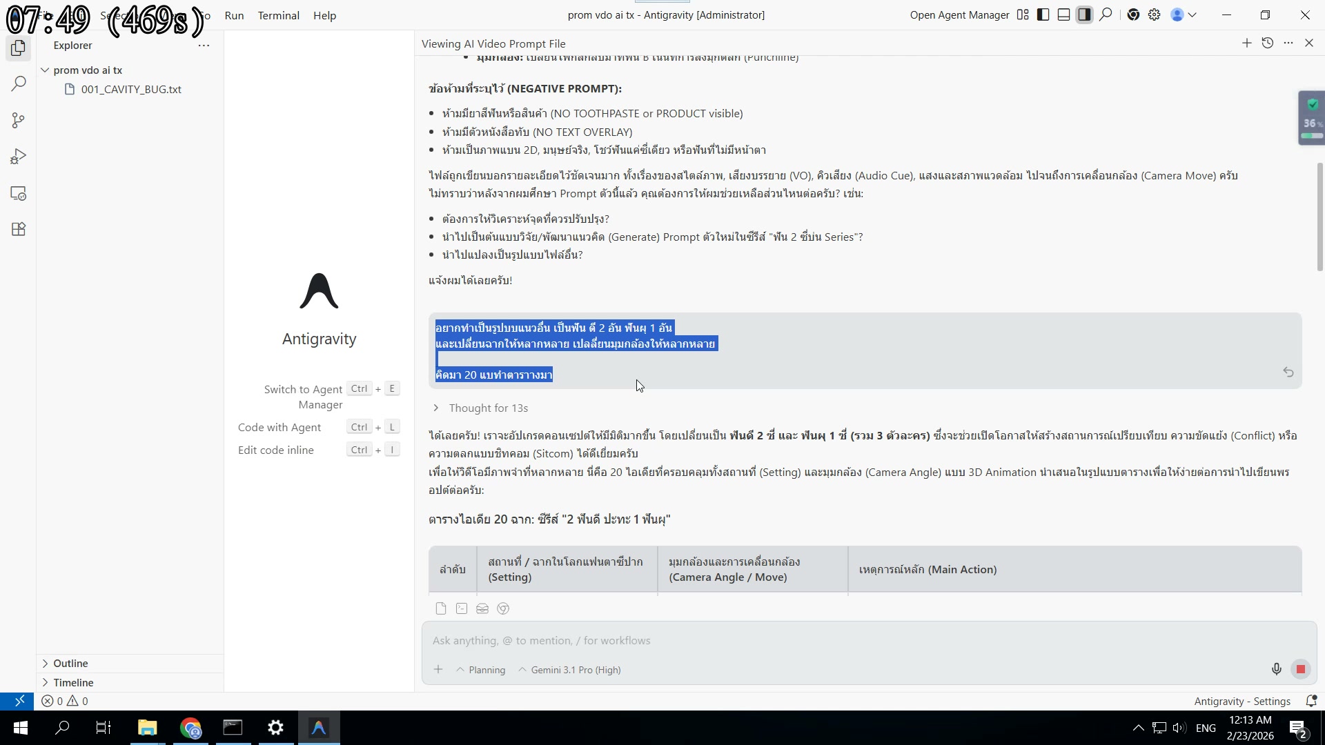Start new conversation with plus icon
This screenshot has width=1325, height=745.
click(1246, 43)
